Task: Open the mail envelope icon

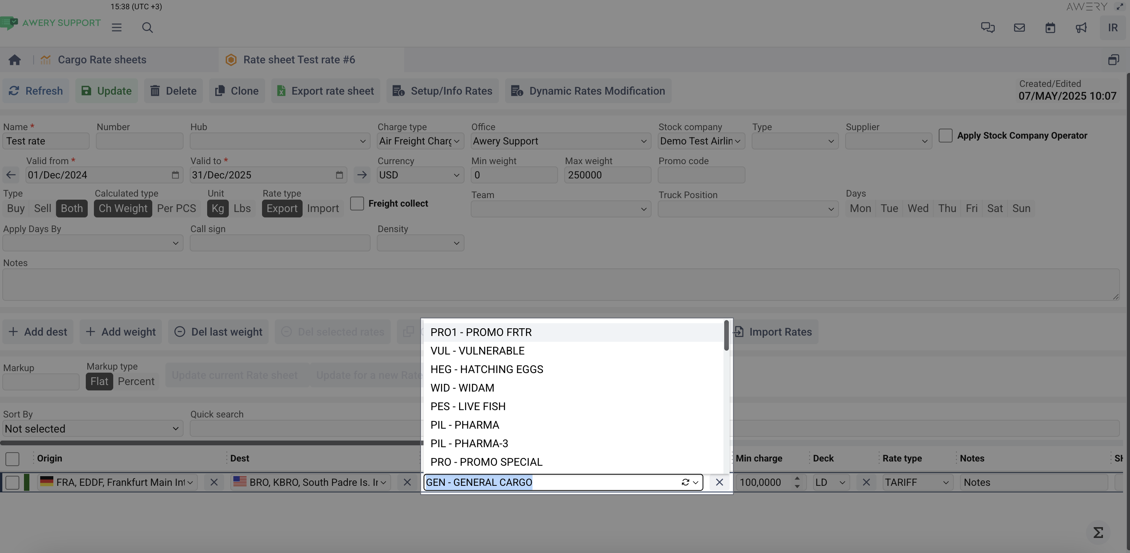Action: tap(1019, 27)
